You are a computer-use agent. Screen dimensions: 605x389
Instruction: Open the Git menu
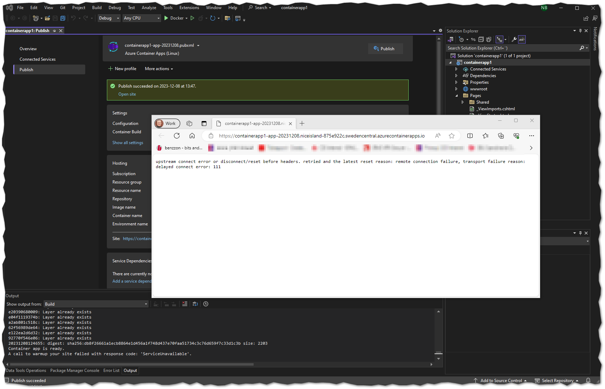click(x=63, y=8)
